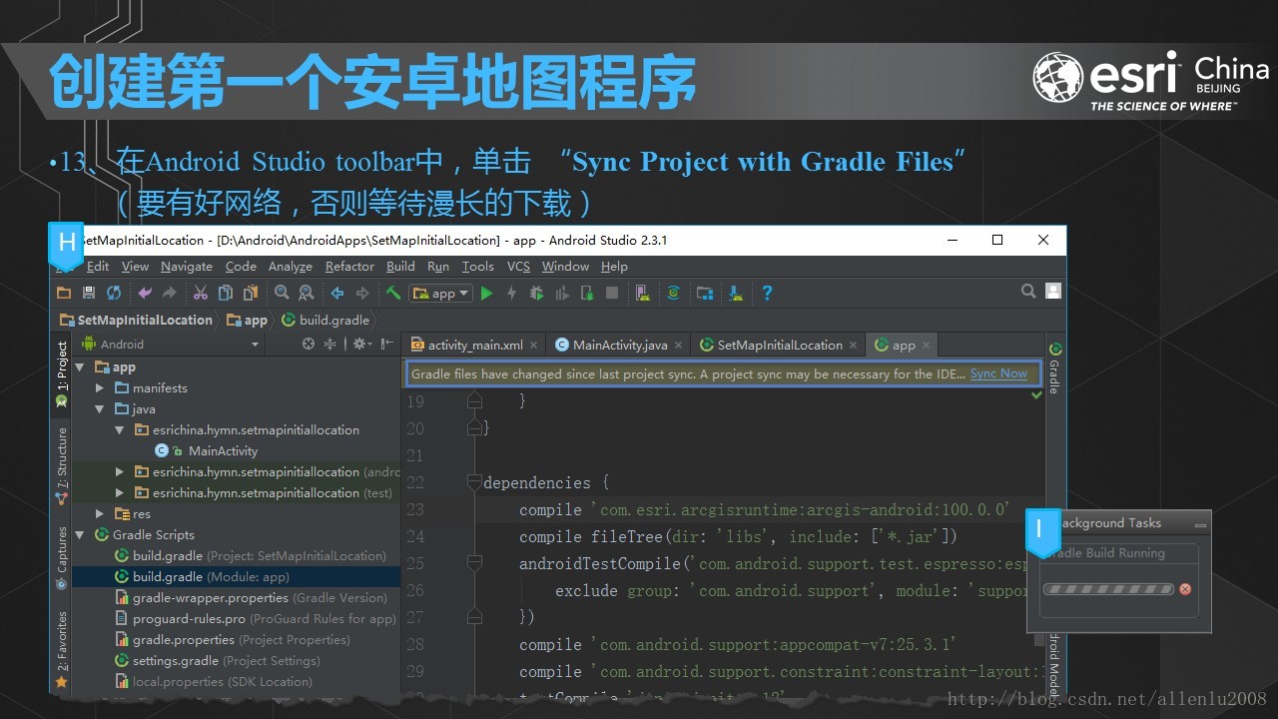Click the Gradle build progress bar
The height and width of the screenshot is (719, 1278).
point(1108,589)
